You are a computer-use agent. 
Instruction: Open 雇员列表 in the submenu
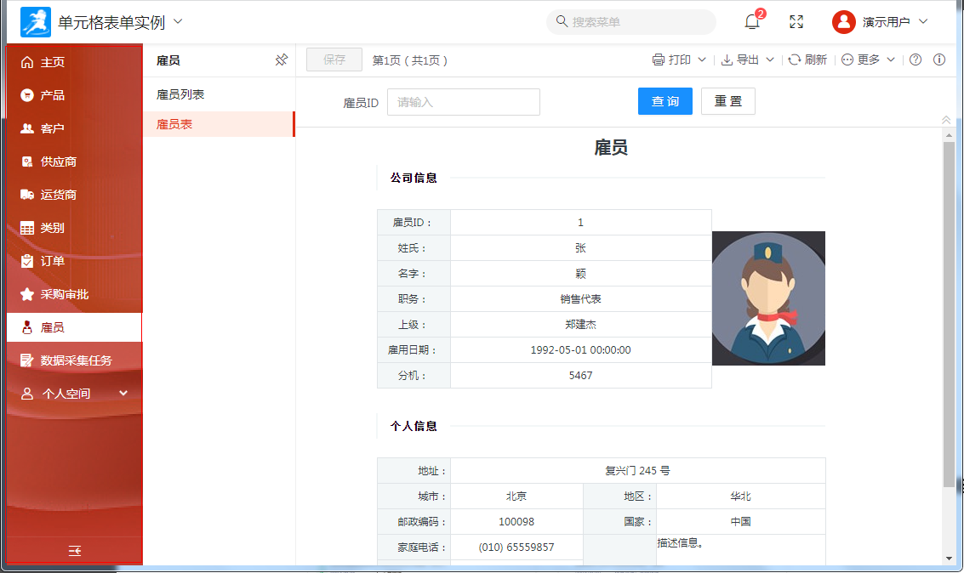point(180,94)
